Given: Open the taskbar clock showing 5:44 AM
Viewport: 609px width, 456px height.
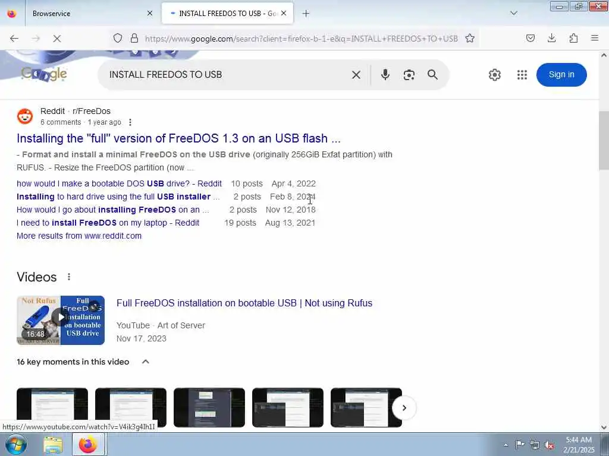Looking at the screenshot, I should coord(579,445).
